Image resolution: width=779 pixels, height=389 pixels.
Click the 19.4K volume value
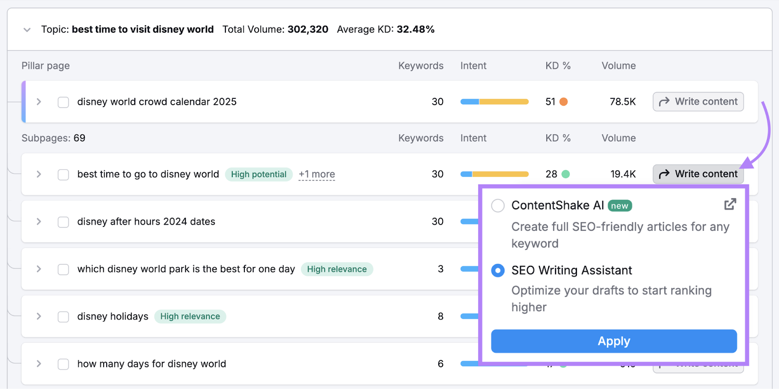[x=623, y=174]
